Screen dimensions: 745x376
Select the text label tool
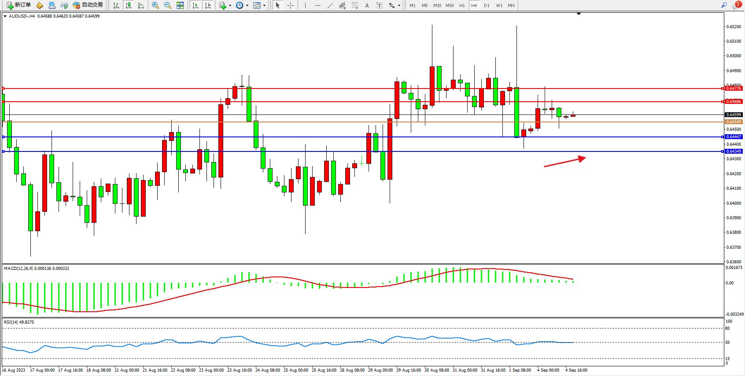tap(380, 5)
